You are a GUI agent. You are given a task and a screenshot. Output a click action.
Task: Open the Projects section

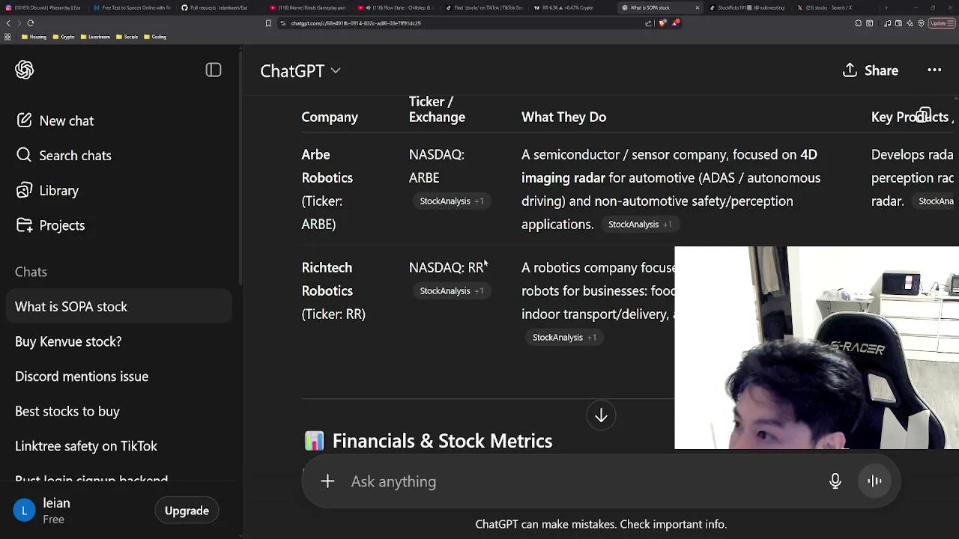pos(61,225)
